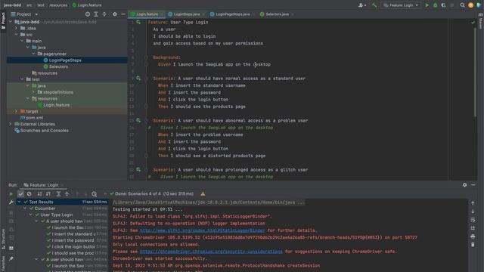Open the slf4j.org StaticLoggerBinder link
The width and height of the screenshot is (484, 272).
pyautogui.click(x=202, y=230)
